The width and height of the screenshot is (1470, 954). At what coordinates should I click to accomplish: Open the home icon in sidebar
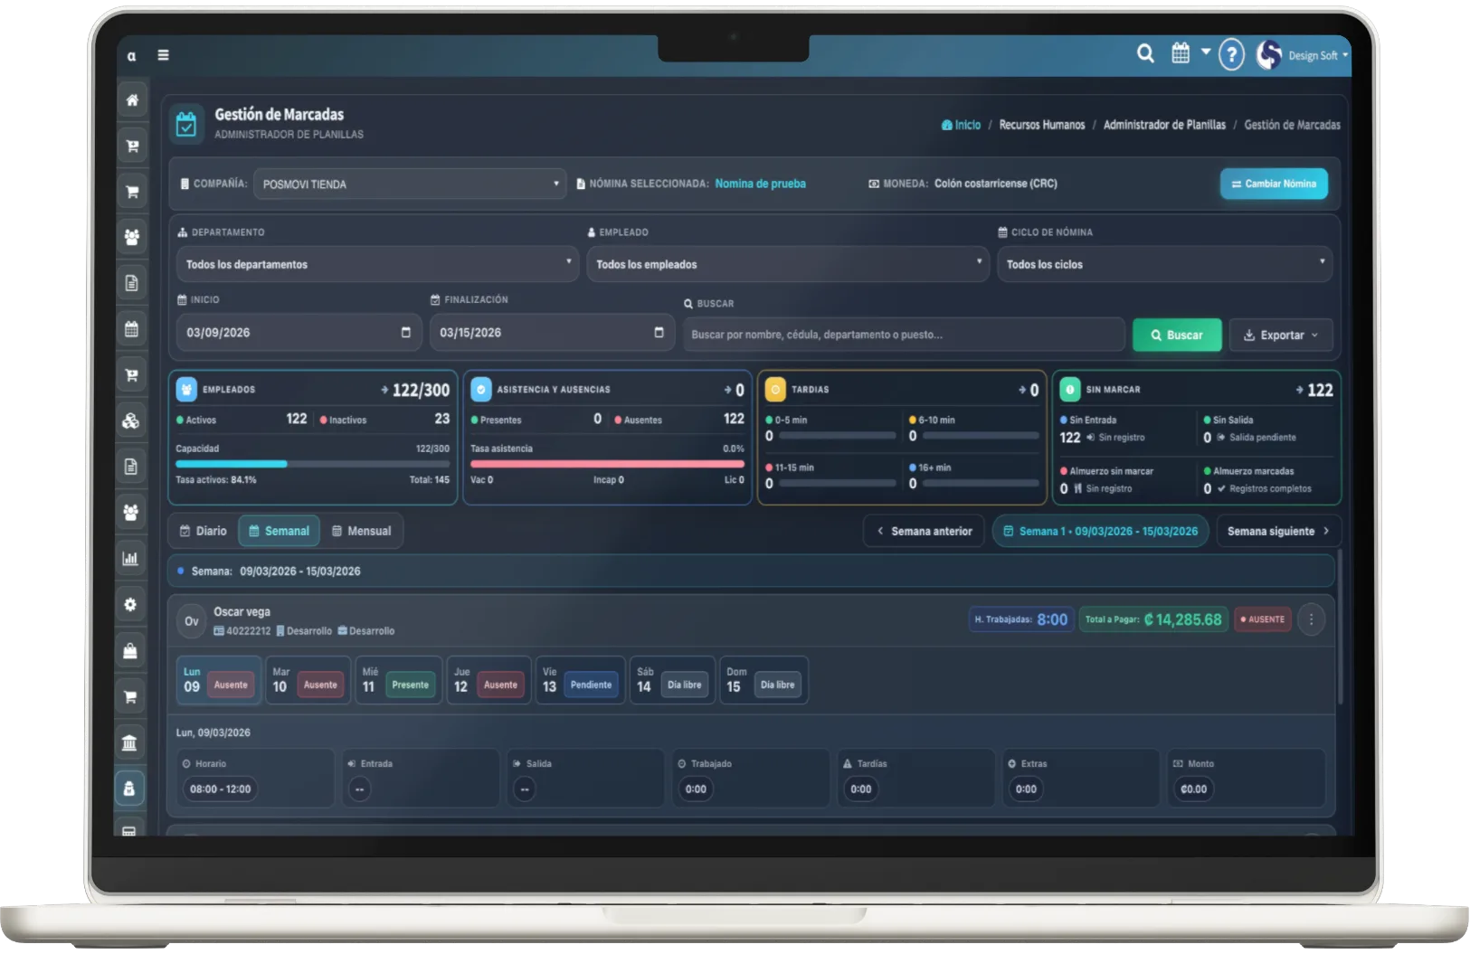(x=132, y=100)
